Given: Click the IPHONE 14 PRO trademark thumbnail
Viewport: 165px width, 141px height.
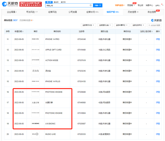Looking at the screenshot, I should tap(36, 39).
